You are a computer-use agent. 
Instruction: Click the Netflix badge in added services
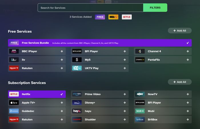(127, 17)
